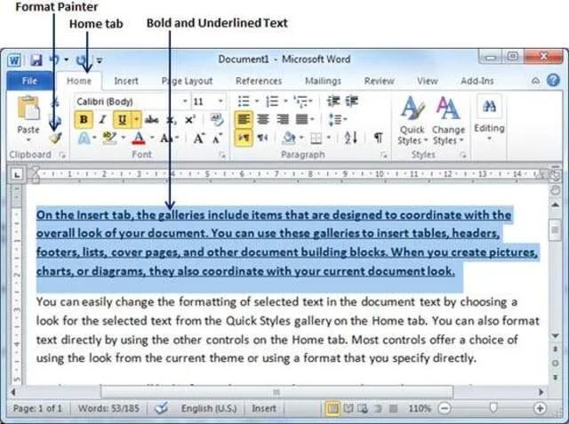Click the Text Highlight Color icon

point(109,138)
